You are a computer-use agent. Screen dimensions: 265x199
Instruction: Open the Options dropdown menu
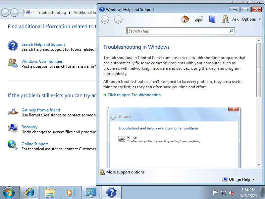point(251,19)
